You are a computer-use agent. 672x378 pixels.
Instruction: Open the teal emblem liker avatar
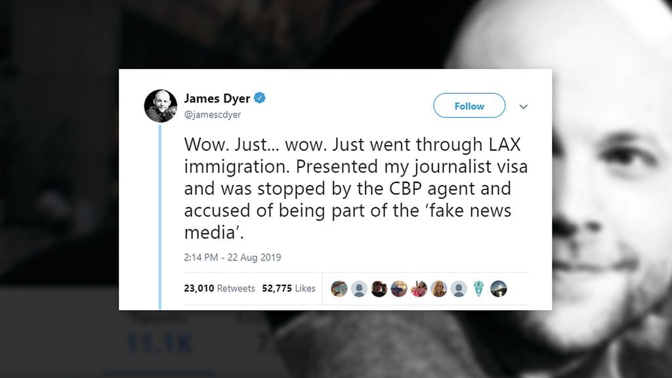click(x=478, y=289)
